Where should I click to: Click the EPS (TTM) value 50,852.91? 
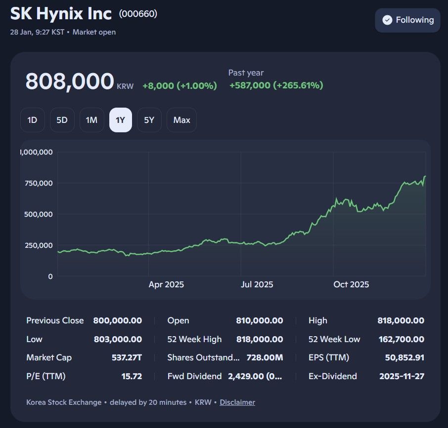point(404,357)
